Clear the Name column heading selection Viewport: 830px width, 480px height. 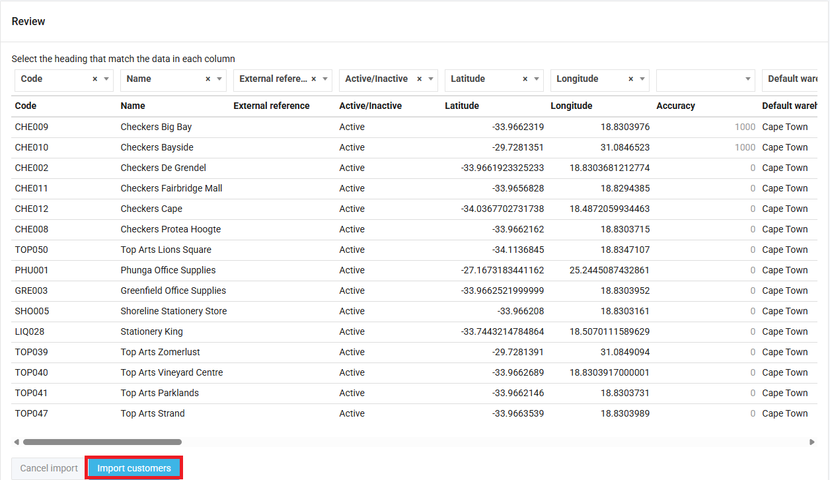[207, 79]
